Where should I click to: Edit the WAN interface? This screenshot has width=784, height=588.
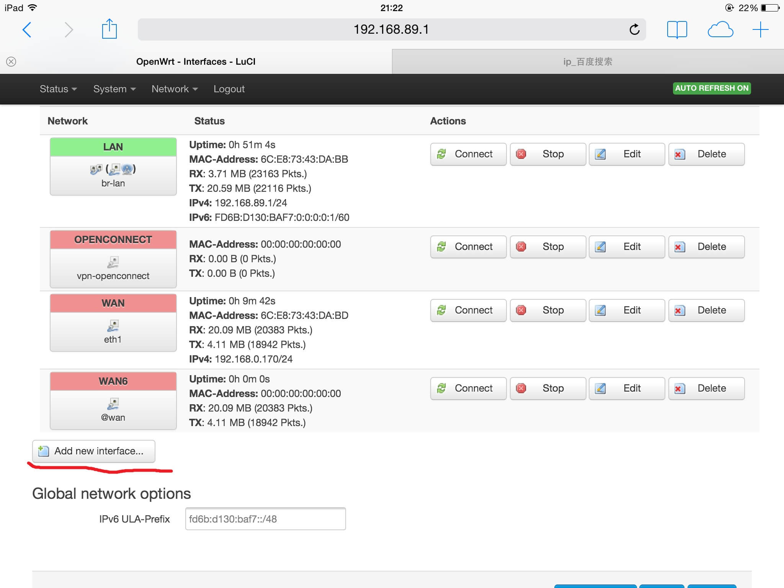coord(627,310)
